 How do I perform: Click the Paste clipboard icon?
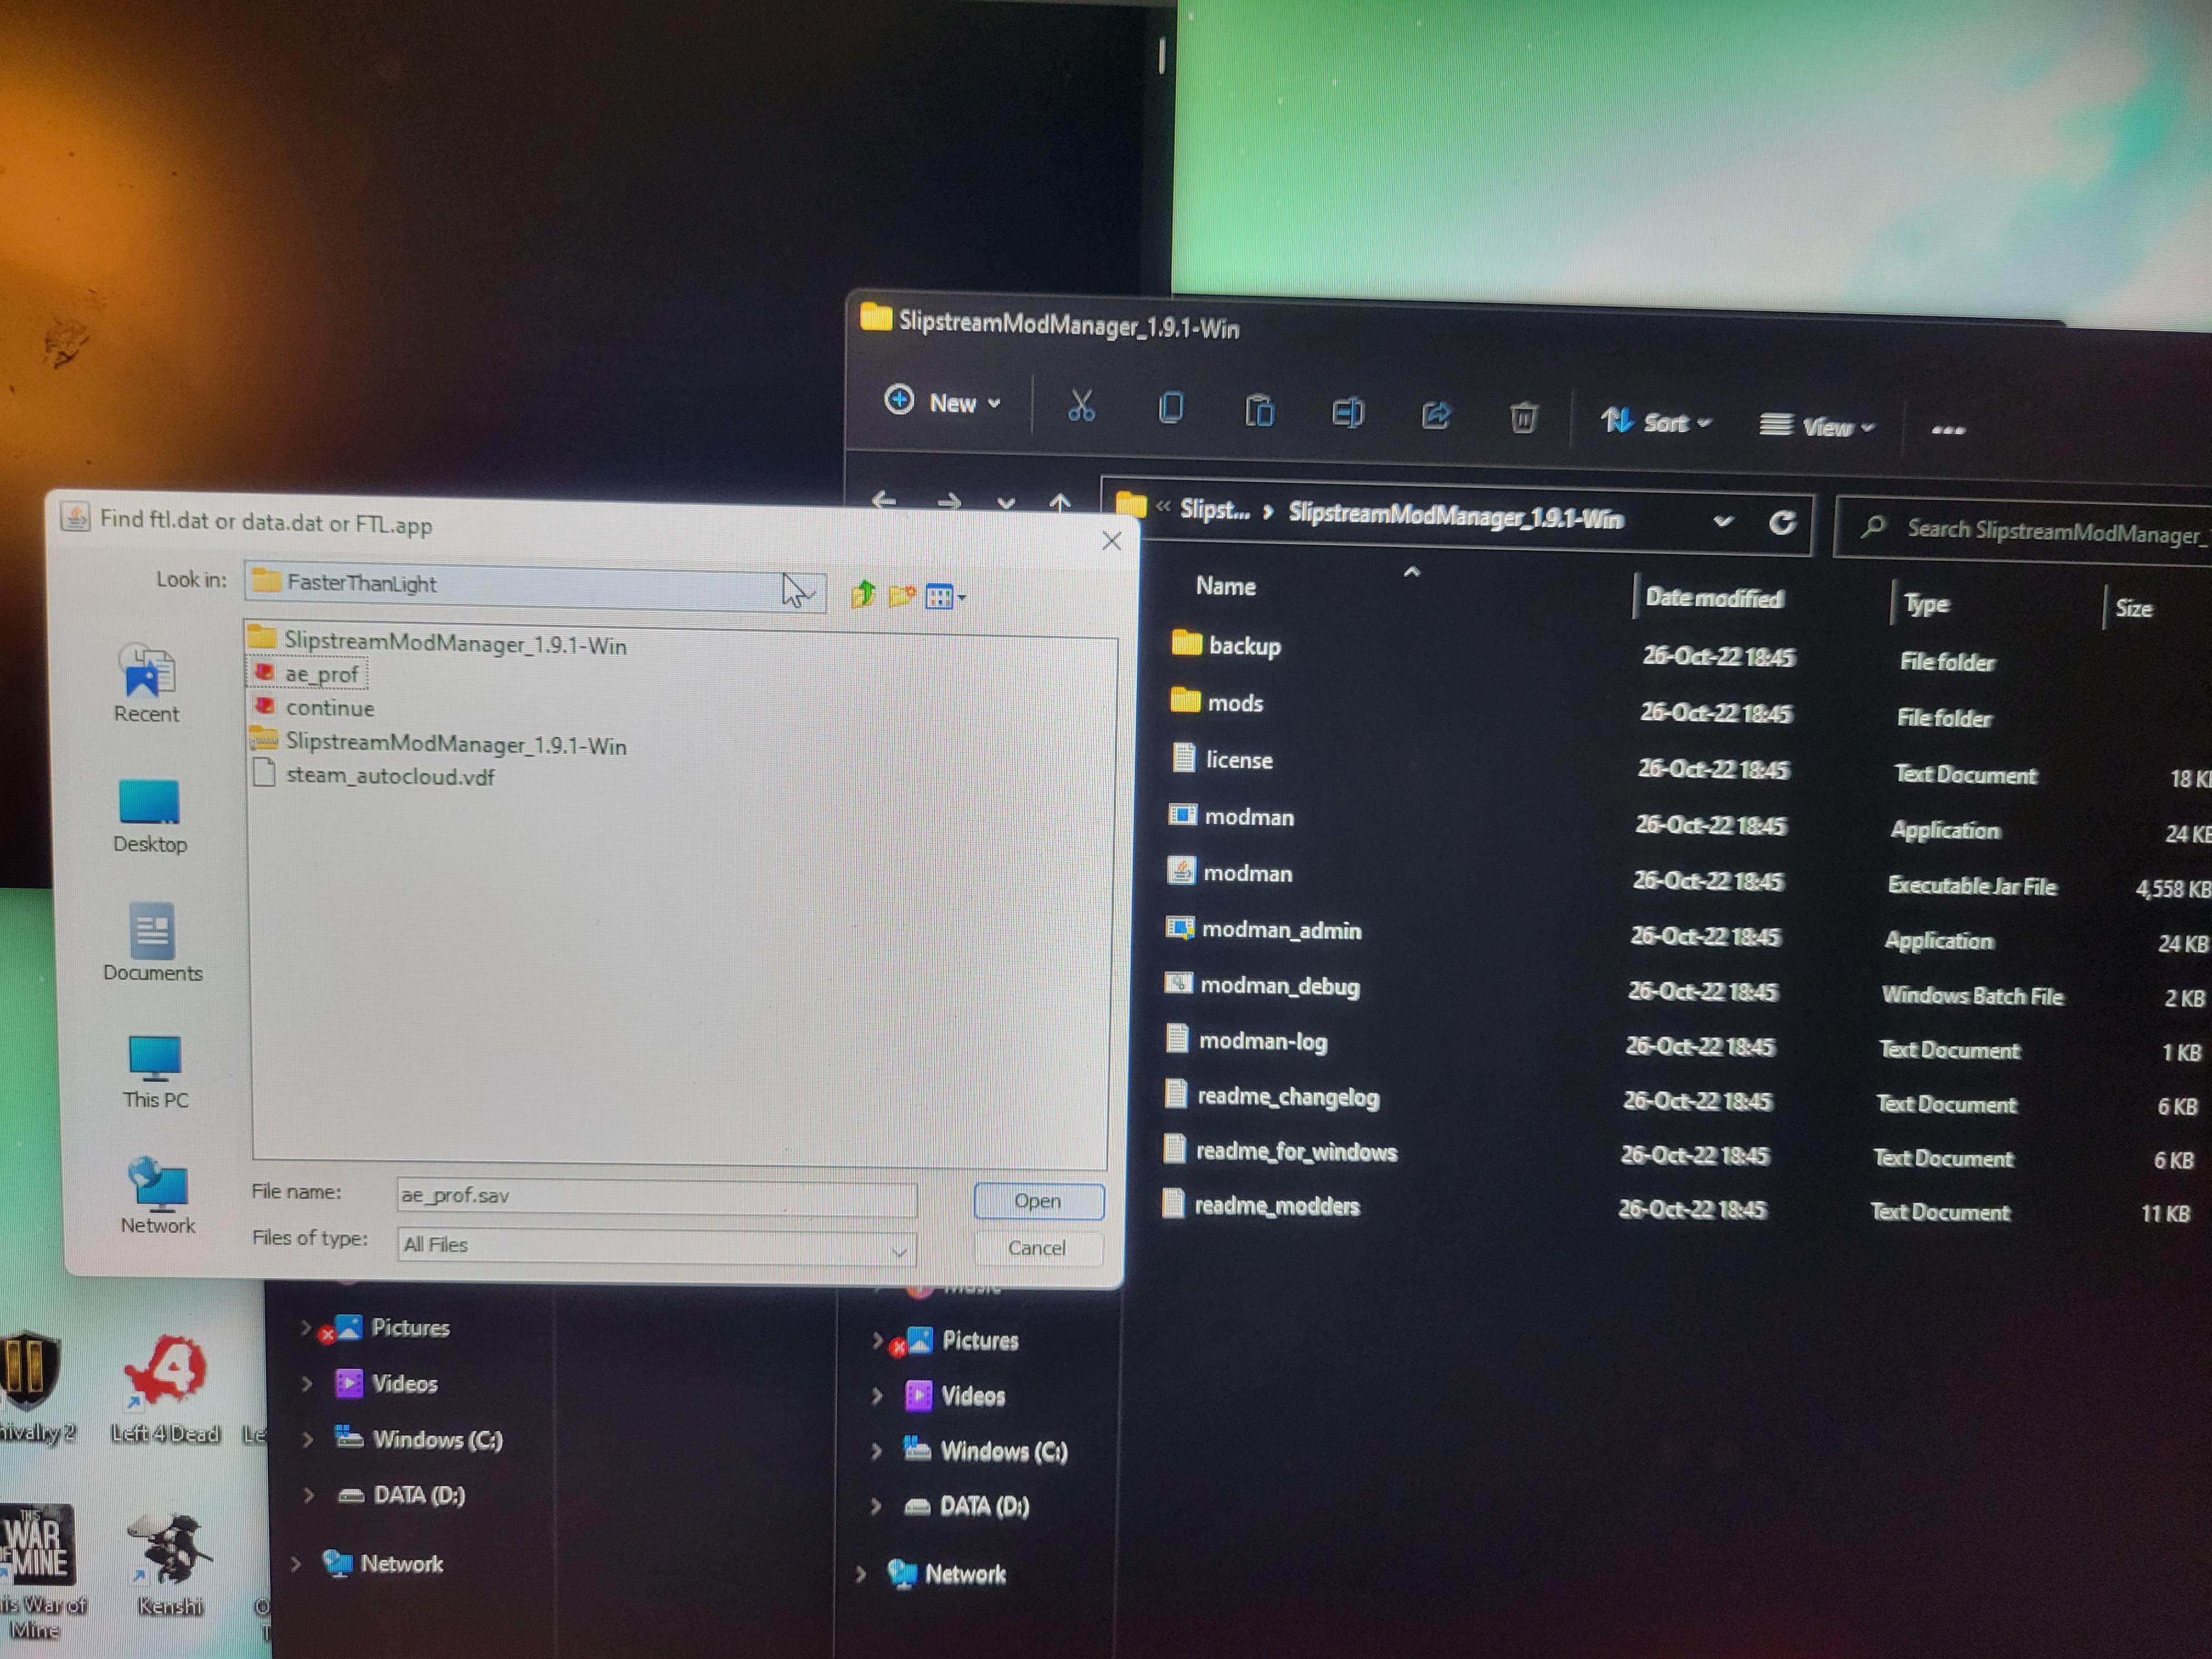[1259, 410]
